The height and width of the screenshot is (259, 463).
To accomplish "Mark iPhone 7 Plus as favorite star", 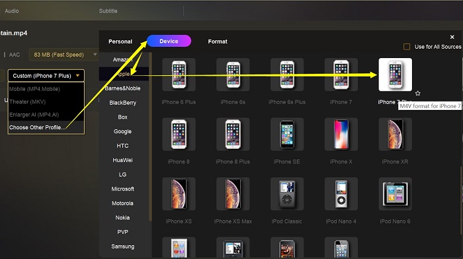I will (417, 94).
